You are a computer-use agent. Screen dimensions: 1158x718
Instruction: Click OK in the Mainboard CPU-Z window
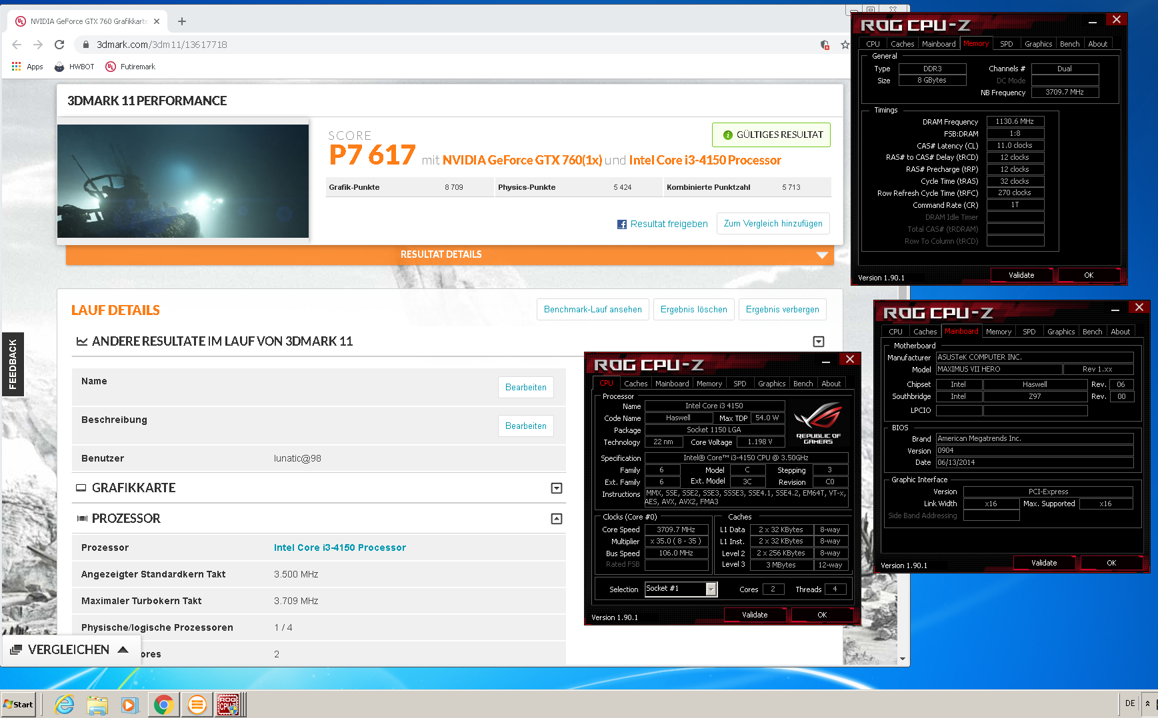(x=1111, y=563)
